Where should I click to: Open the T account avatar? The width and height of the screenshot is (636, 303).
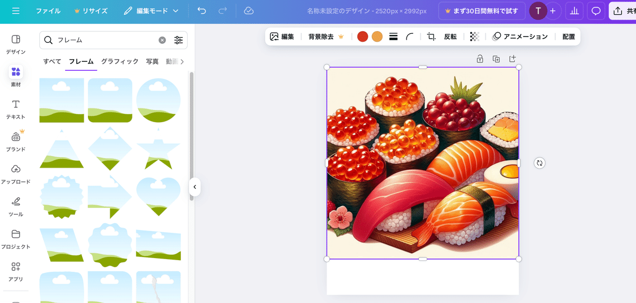tap(538, 11)
